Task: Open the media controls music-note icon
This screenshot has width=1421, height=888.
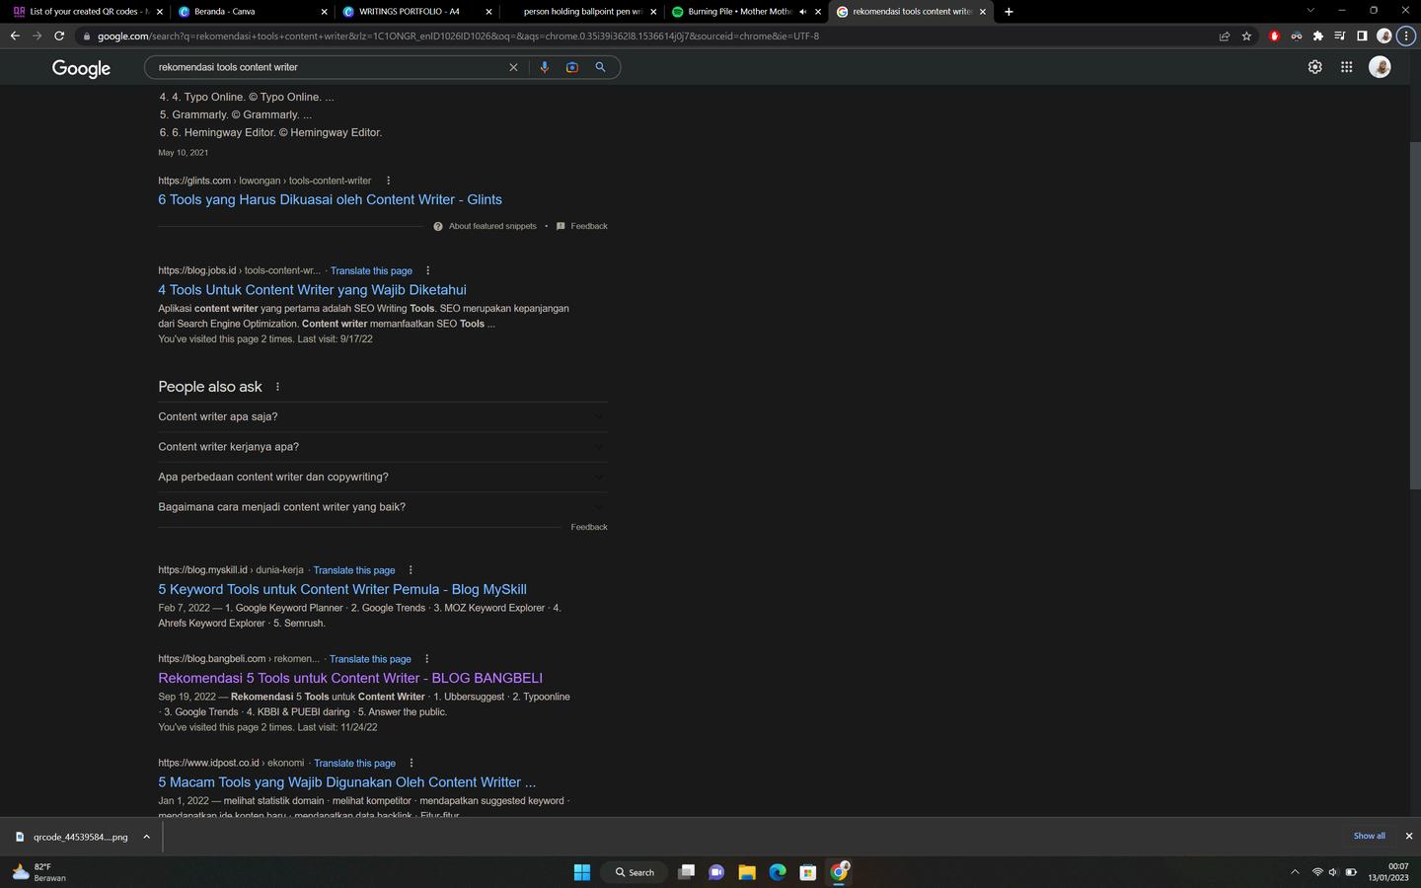Action: click(x=1339, y=36)
